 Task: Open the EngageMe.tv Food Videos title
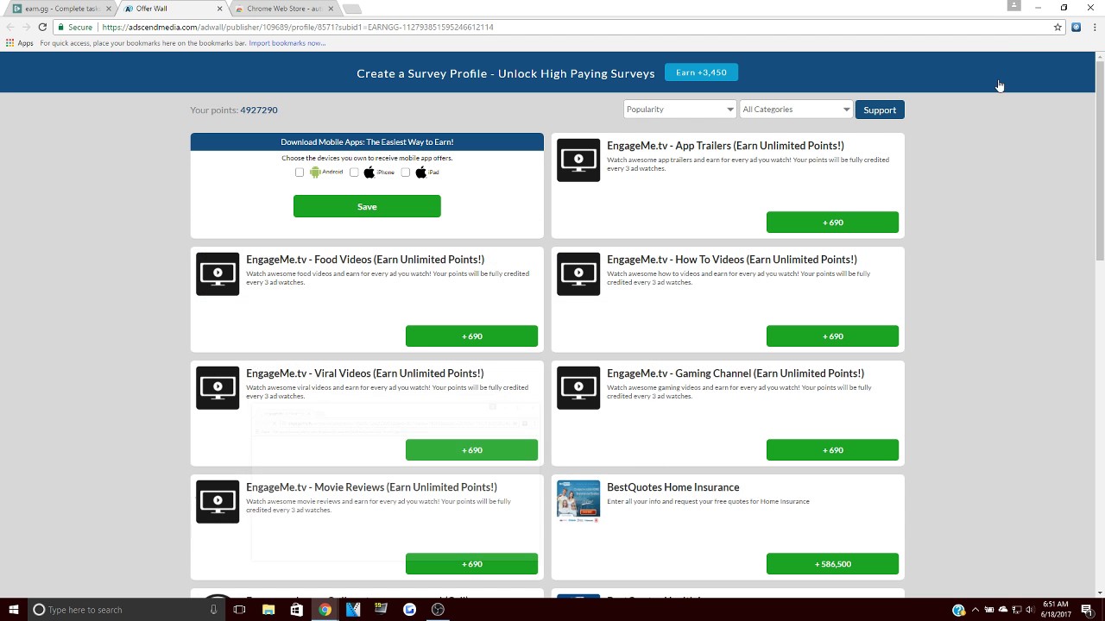pos(365,260)
